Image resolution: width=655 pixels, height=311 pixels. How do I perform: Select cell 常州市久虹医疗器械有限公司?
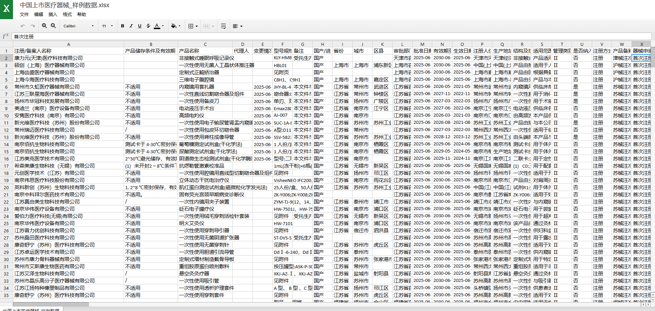[68, 87]
